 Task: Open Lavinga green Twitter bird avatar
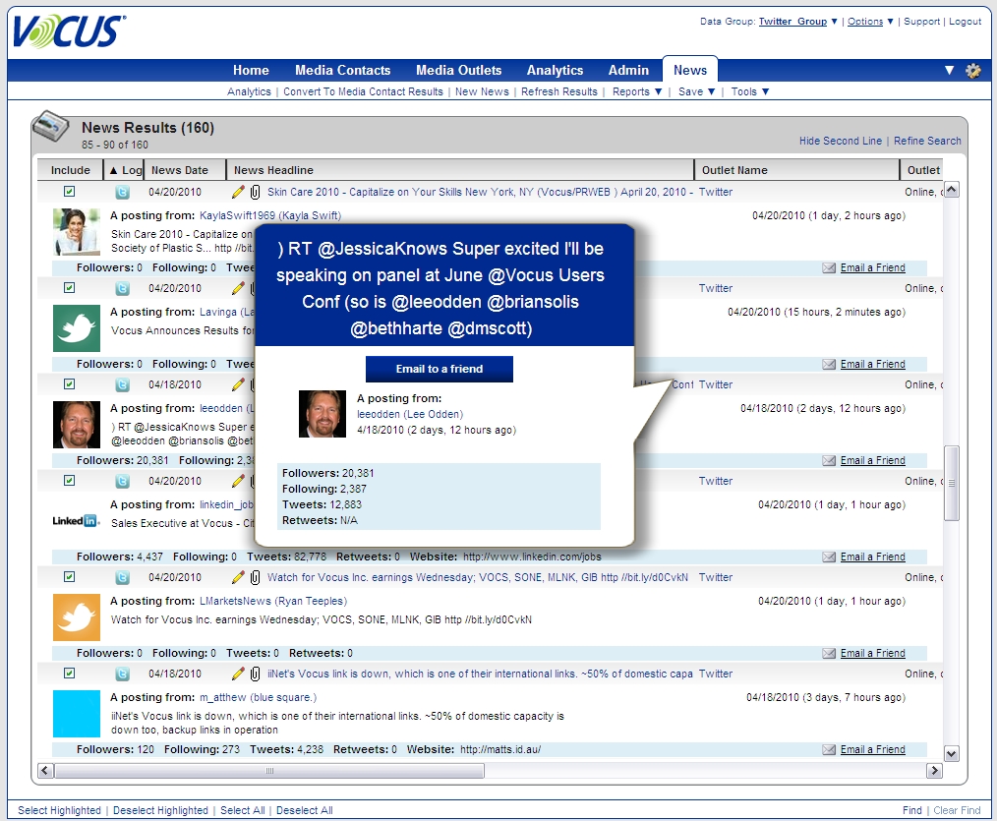(77, 328)
